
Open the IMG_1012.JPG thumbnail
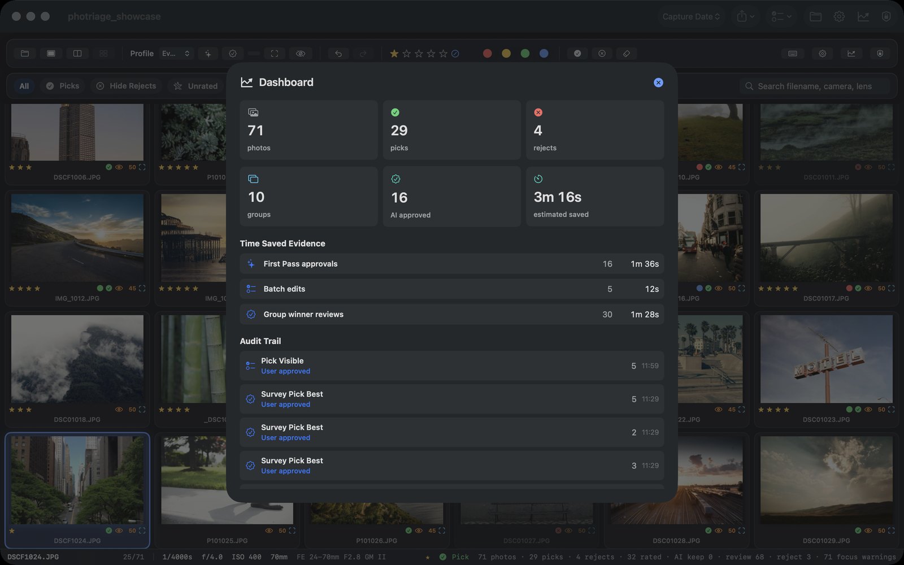(77, 238)
